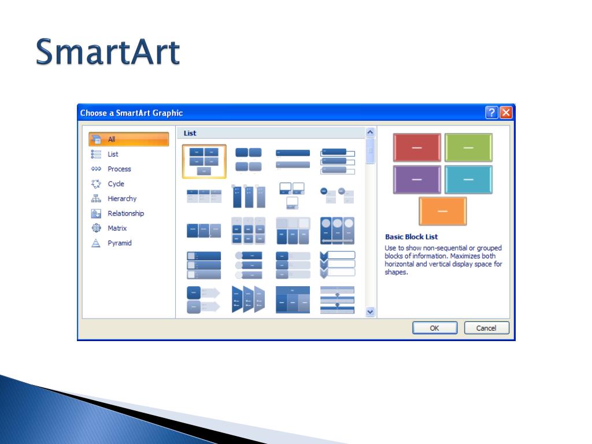Choose Continuous Picture List layout with circles
592x444 pixels.
pyautogui.click(x=337, y=231)
